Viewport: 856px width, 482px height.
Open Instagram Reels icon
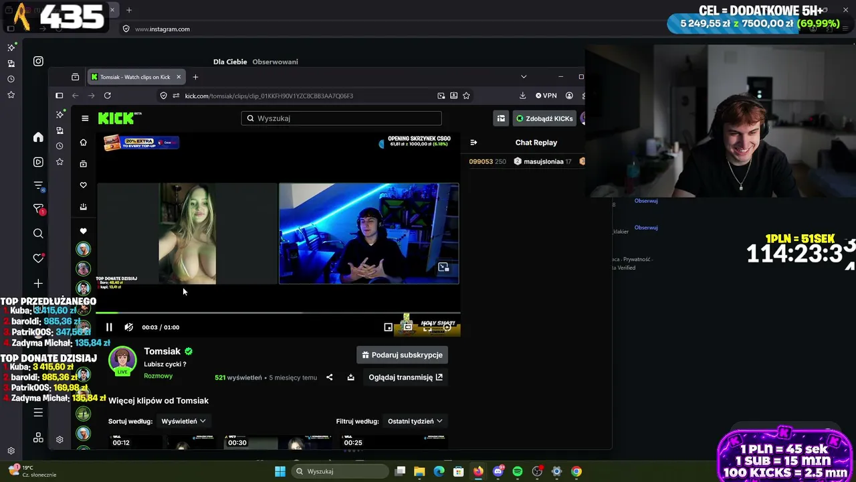38,162
